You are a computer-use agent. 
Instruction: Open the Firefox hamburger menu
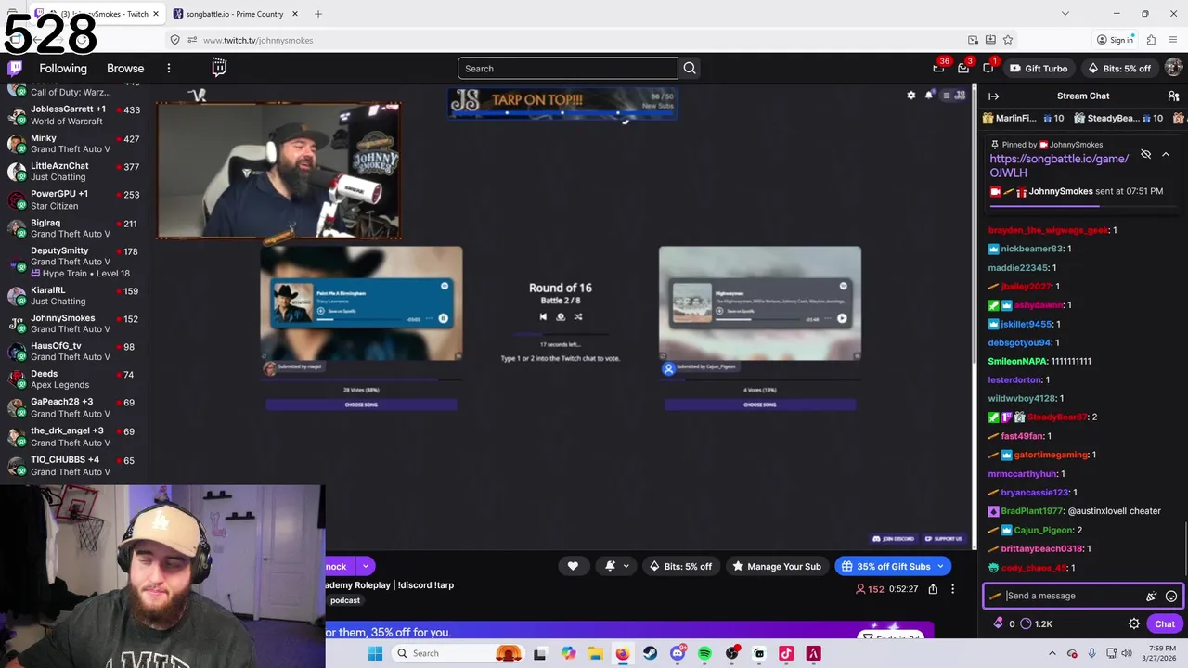1175,40
